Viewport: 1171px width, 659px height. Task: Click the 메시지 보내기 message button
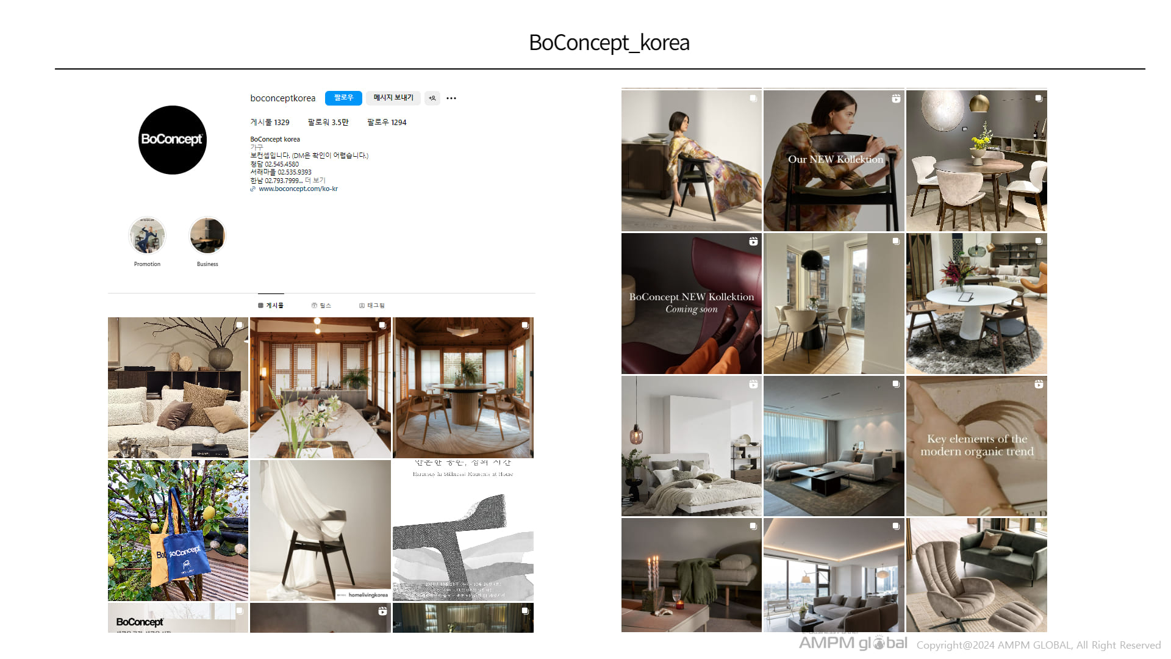tap(393, 98)
